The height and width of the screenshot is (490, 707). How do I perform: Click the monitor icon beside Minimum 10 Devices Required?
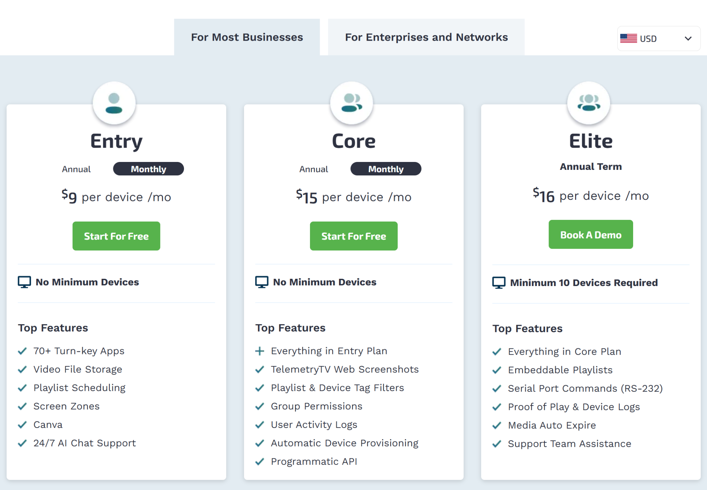point(499,283)
